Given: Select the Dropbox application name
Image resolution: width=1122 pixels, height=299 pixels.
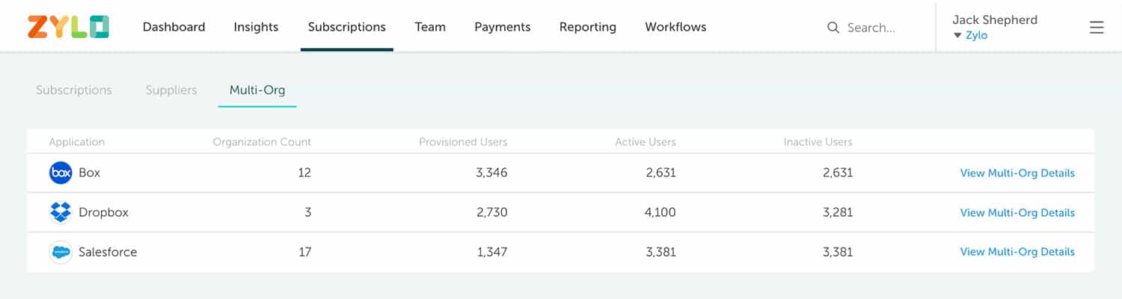Looking at the screenshot, I should coord(103,212).
